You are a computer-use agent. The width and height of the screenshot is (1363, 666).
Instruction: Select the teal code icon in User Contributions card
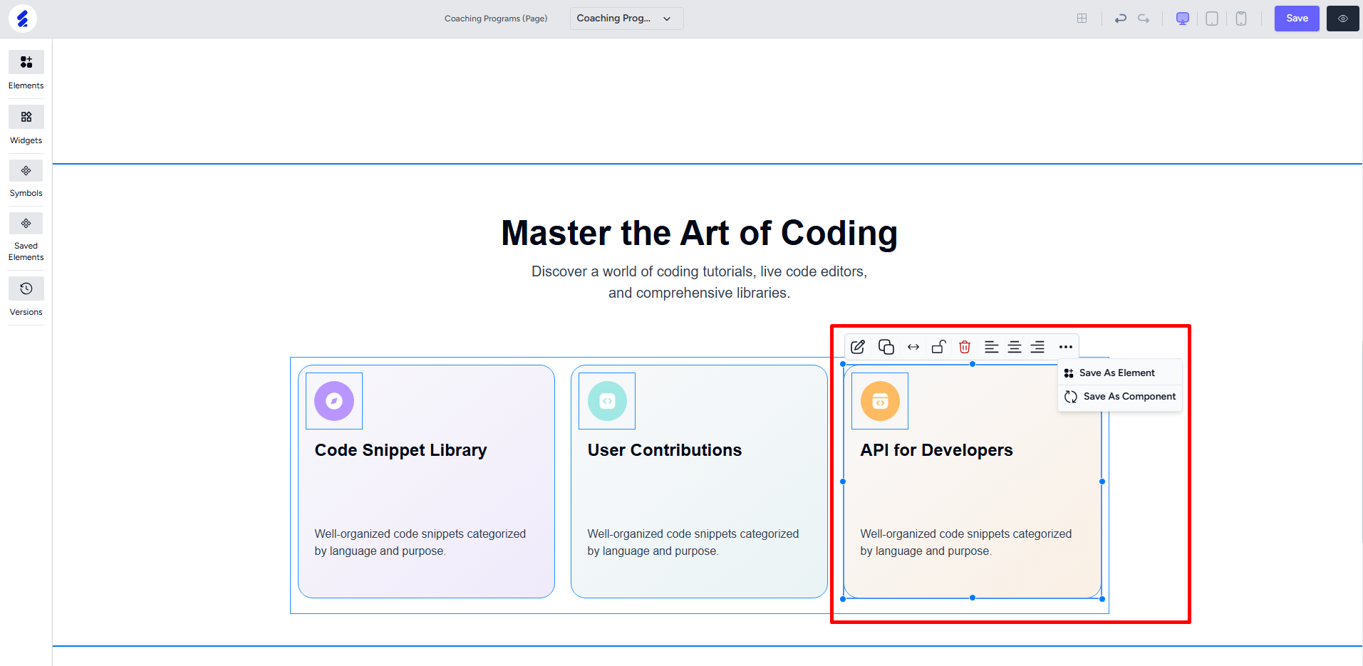tap(607, 401)
